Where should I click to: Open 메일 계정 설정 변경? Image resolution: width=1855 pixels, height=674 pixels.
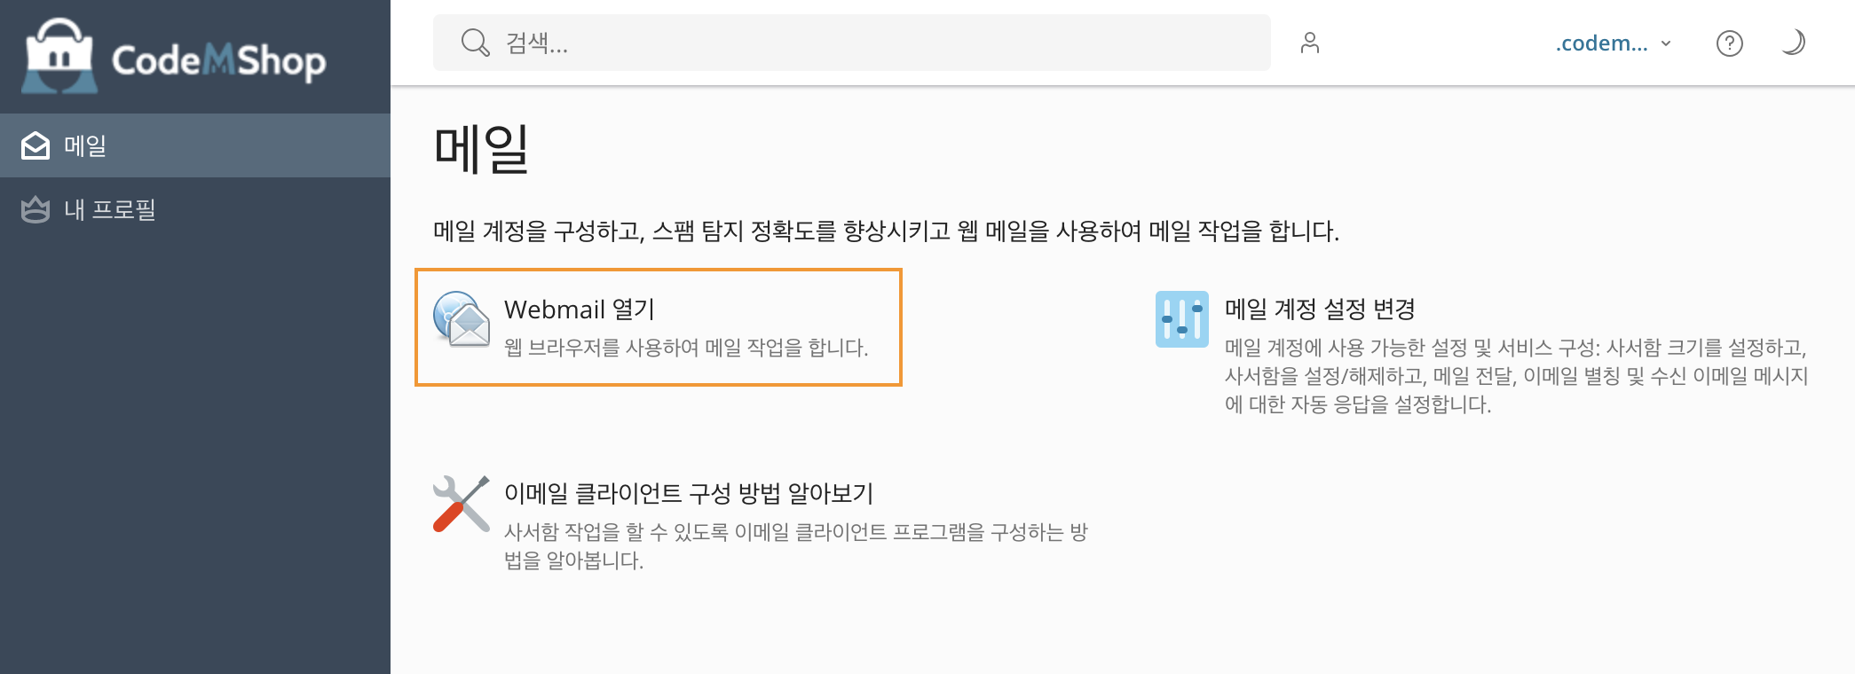(x=1319, y=310)
